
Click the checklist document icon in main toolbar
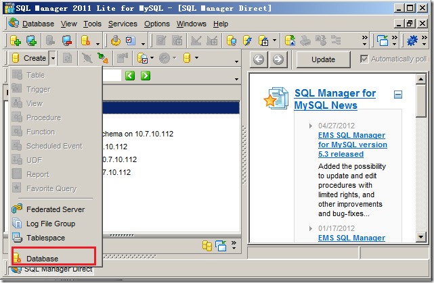click(x=131, y=41)
